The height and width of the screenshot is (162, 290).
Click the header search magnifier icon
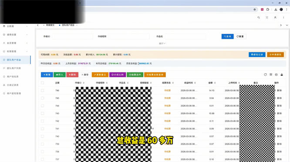pyautogui.click(x=259, y=17)
